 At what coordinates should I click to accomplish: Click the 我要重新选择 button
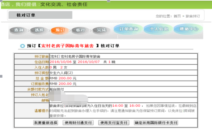(46, 123)
